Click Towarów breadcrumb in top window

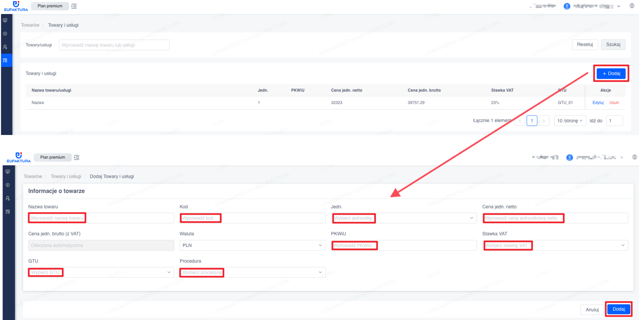pyautogui.click(x=30, y=25)
